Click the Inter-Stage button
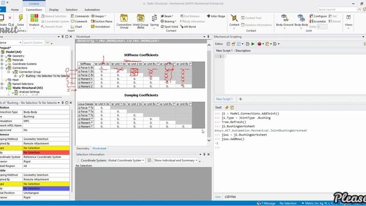The image size is (366, 206). pyautogui.click(x=216, y=16)
